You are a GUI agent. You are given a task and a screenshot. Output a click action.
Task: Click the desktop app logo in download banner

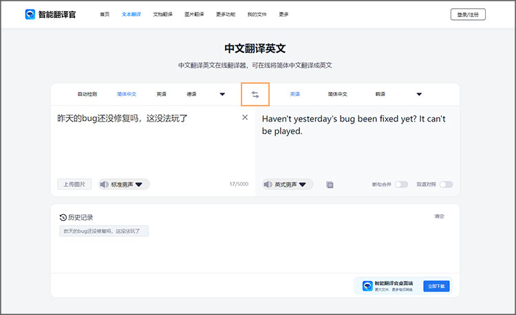click(367, 285)
